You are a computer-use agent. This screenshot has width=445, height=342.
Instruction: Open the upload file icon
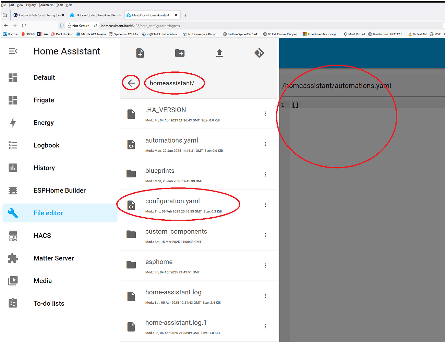tap(219, 53)
